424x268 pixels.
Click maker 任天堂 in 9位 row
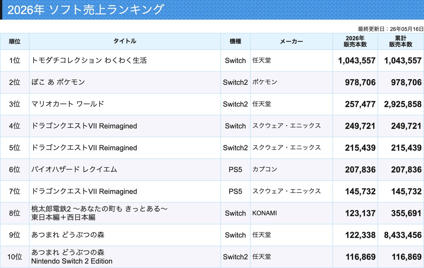[x=262, y=235]
